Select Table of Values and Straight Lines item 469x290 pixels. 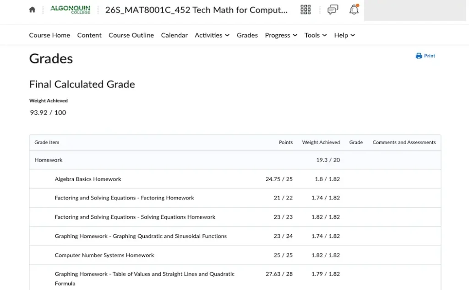(x=144, y=279)
